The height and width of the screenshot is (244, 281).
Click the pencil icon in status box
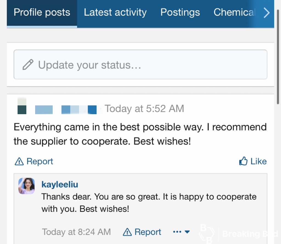28,65
